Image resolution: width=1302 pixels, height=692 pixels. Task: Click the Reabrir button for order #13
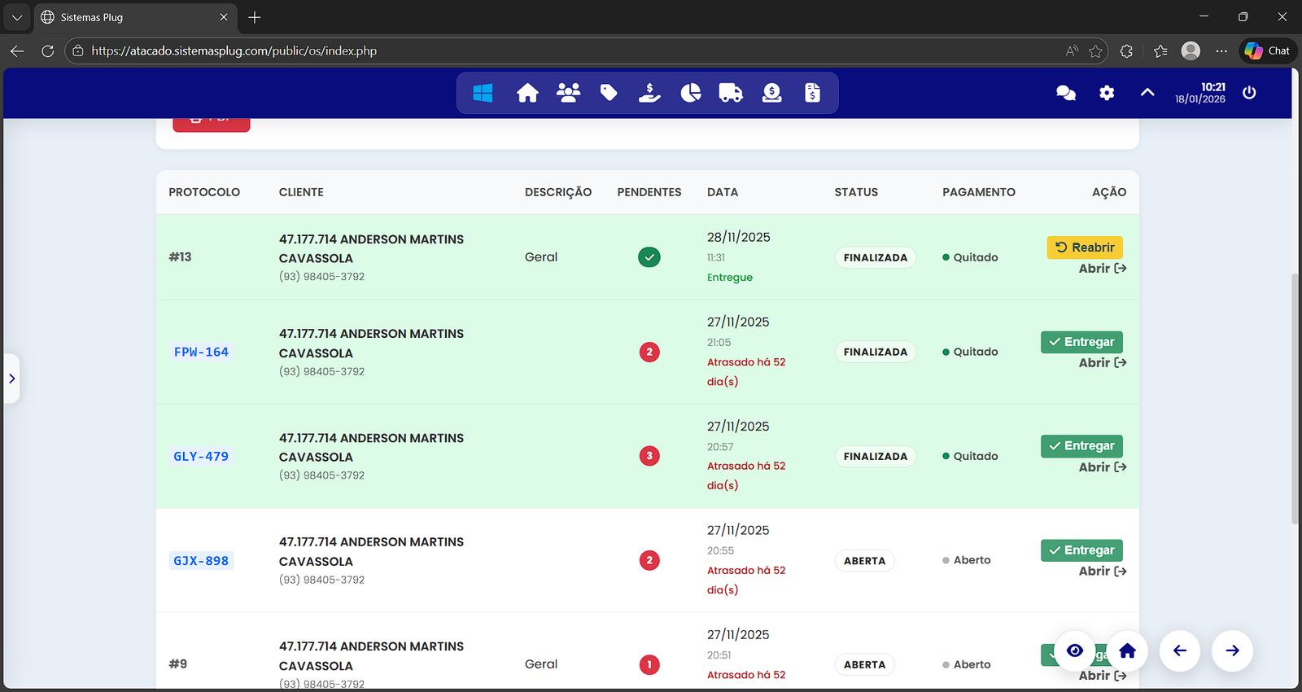pos(1085,247)
